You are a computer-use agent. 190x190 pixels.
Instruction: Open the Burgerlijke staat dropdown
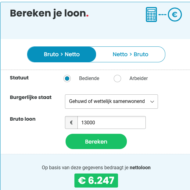point(111,101)
